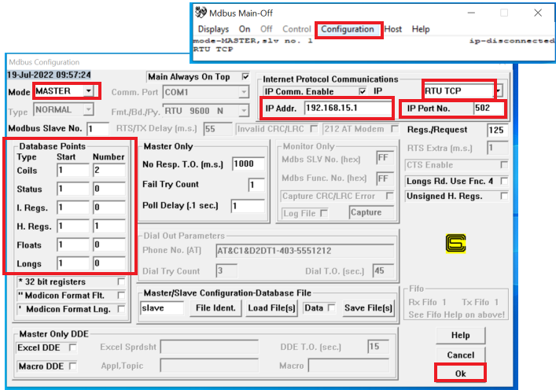Click the Cancel button

460,355
